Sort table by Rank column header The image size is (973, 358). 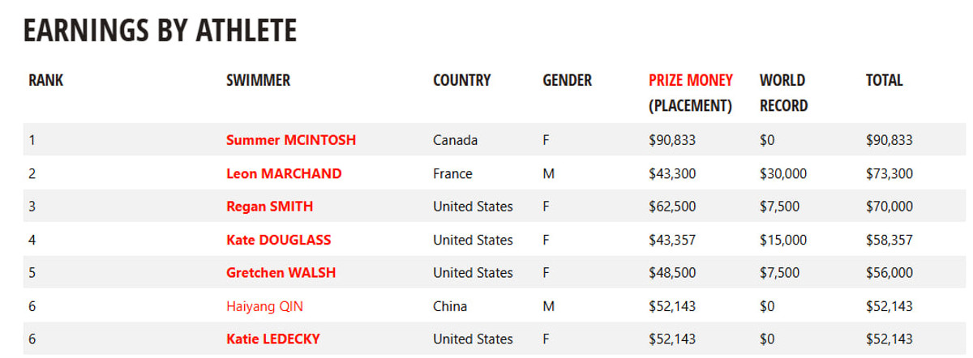click(46, 80)
